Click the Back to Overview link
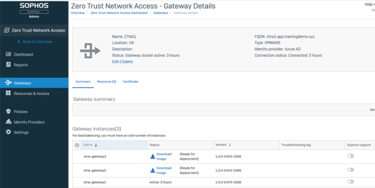This screenshot has width=375, height=188. (x=37, y=42)
